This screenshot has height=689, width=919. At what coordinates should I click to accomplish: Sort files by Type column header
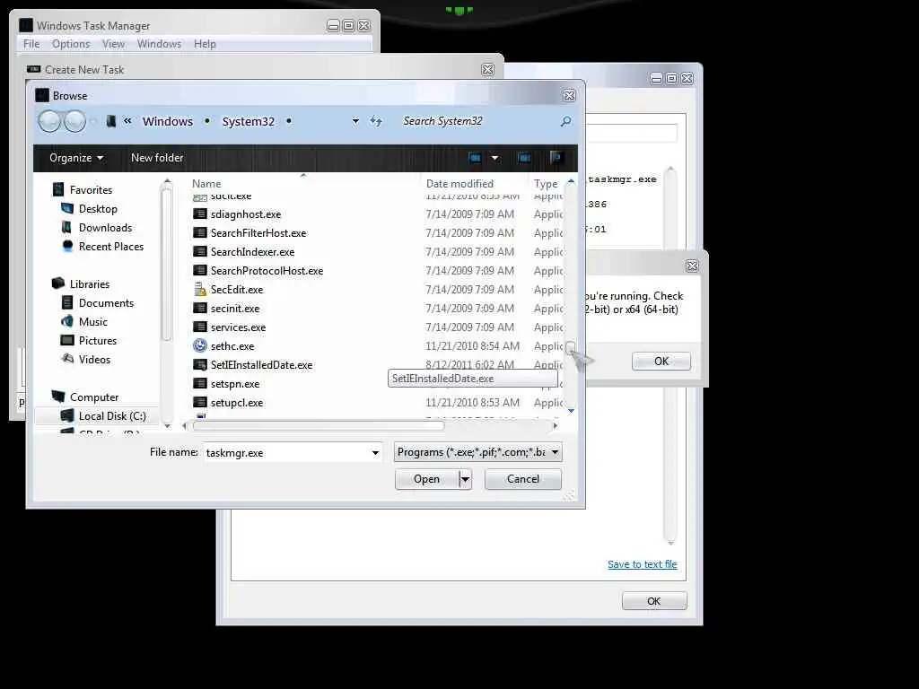[x=546, y=183]
